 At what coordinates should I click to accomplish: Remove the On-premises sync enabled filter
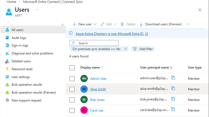126,49
